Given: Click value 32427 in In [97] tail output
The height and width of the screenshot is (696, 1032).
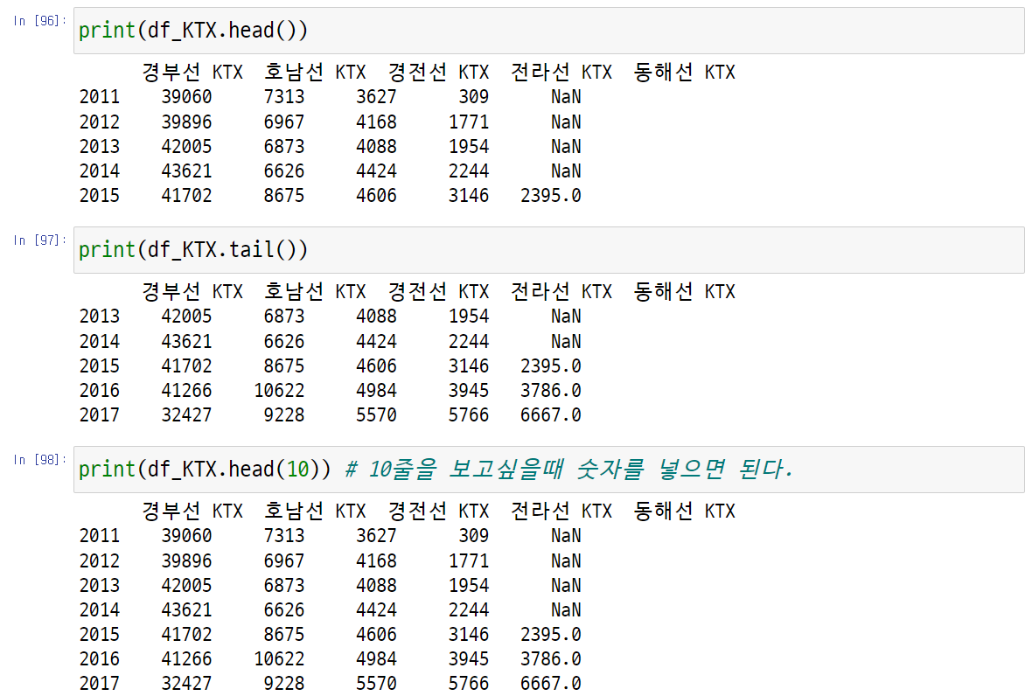Looking at the screenshot, I should pos(187,415).
